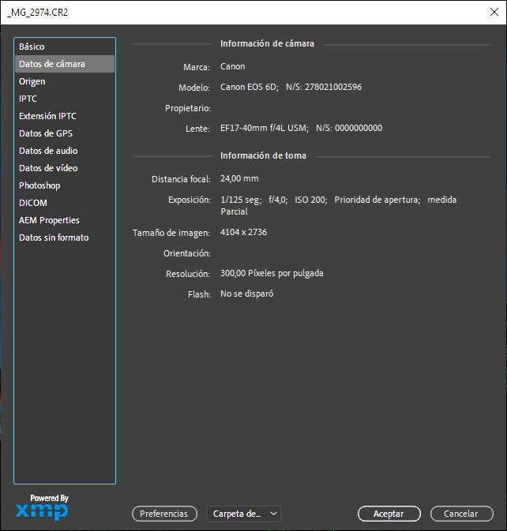This screenshot has height=531, width=507.
Task: Dismiss the dialog with Cancelar
Action: [461, 514]
